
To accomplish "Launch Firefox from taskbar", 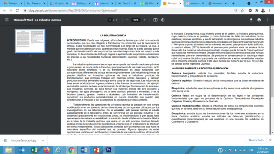I will coord(47,150).
